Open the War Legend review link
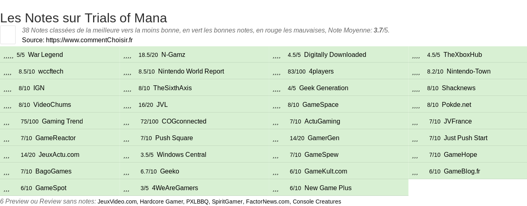Image resolution: width=527 pixels, height=206 pixels. coord(46,55)
